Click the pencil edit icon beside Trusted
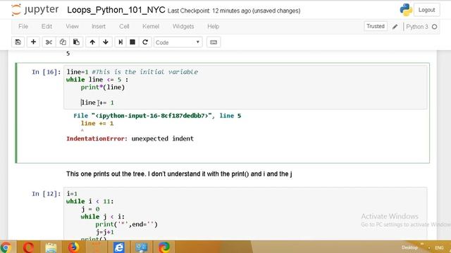The height and width of the screenshot is (253, 451). point(395,27)
